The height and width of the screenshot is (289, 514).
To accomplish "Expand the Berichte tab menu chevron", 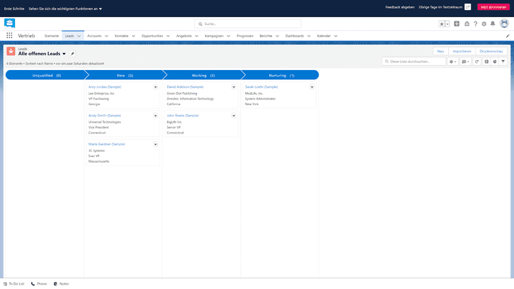I will (277, 36).
